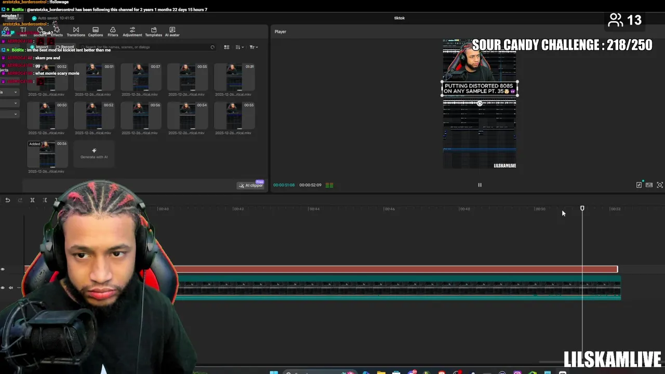Hide the video track with eye icon
The image size is (665, 374).
coord(3,288)
